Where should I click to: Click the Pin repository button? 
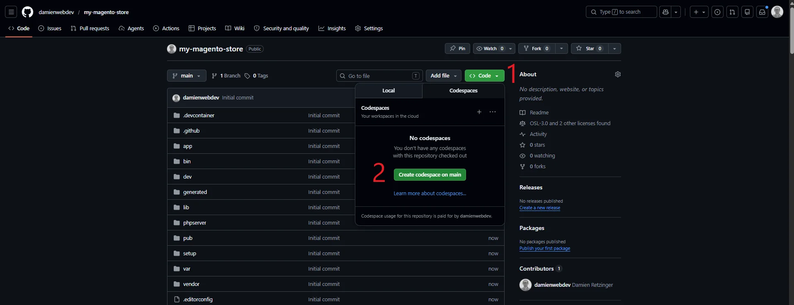pos(457,48)
